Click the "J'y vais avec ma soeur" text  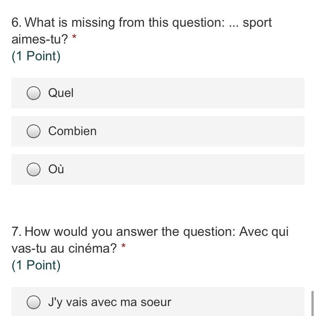click(x=110, y=302)
